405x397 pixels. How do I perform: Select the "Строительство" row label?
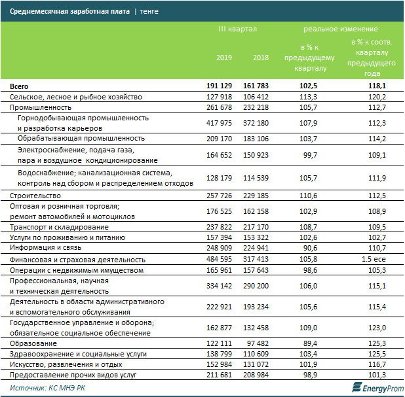click(x=35, y=196)
